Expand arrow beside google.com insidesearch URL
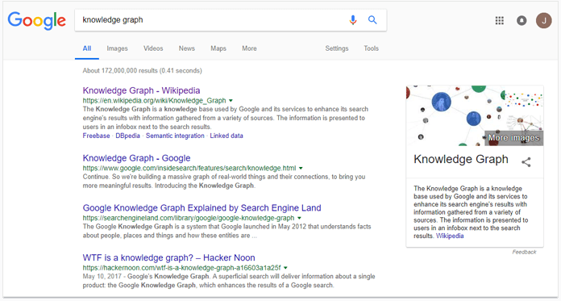Screen dimensions: 561x301 (301, 168)
